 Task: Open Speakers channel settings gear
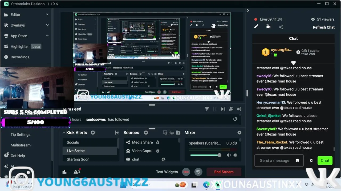[235, 155]
